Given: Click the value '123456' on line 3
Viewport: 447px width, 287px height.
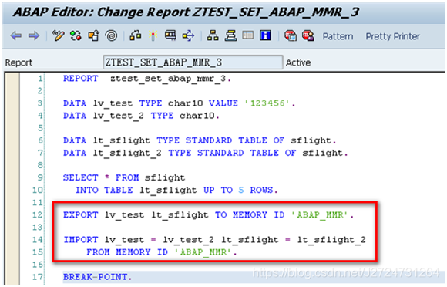Looking at the screenshot, I should pyautogui.click(x=267, y=103).
